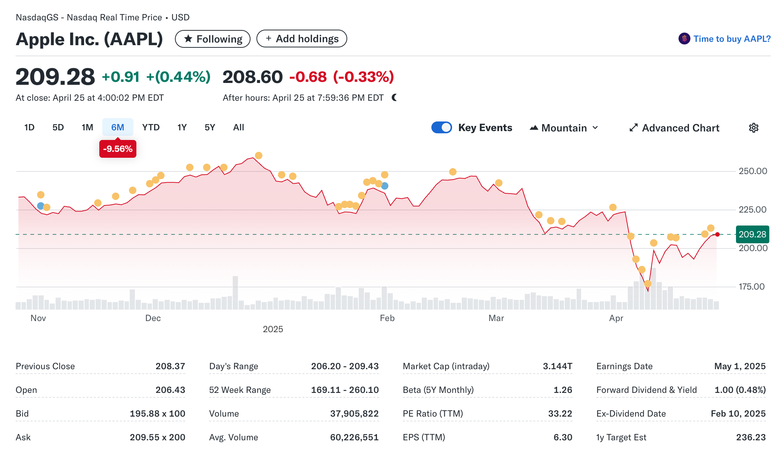776x454 pixels.
Task: Click the plus icon in Add holdings
Action: [x=269, y=39]
